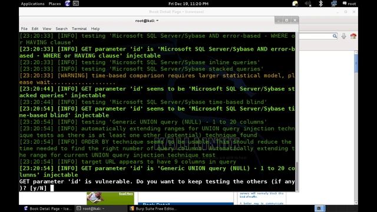Screen dimensions: 377x212
Task: Open the notification tray icon in panel
Action: (295, 4)
